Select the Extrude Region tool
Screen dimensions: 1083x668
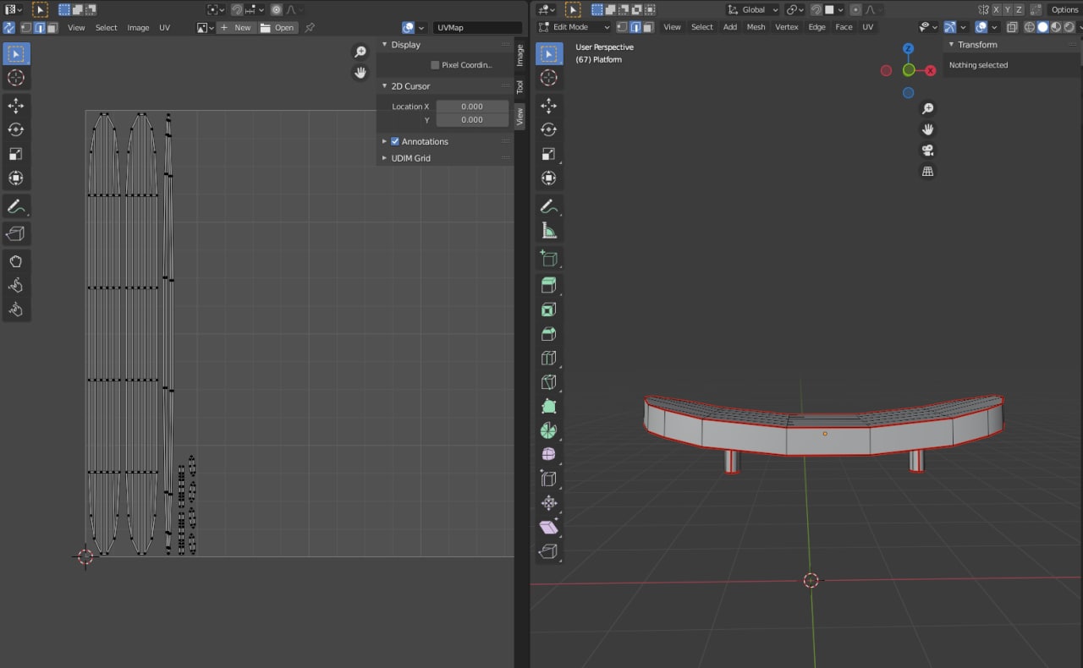point(548,286)
